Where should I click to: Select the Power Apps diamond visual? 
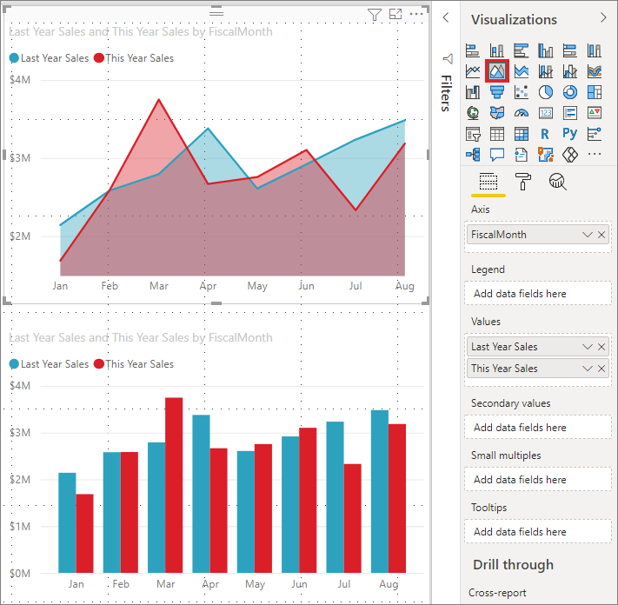pos(570,155)
